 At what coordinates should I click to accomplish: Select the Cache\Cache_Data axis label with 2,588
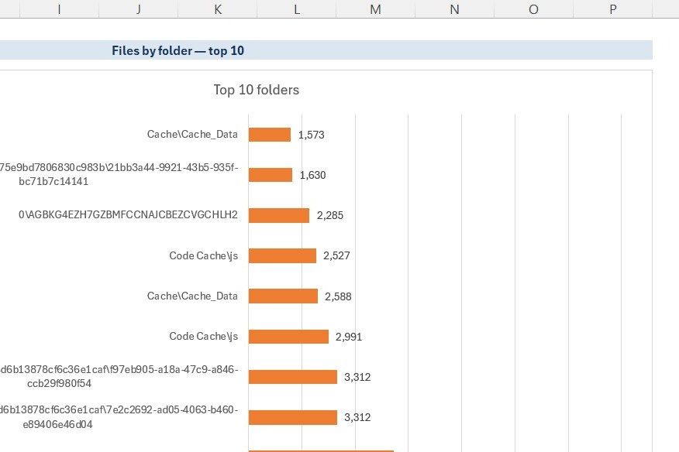click(x=192, y=296)
